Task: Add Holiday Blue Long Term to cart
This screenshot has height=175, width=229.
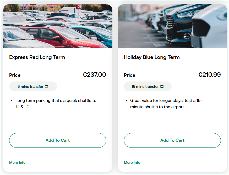Action: pos(172,140)
